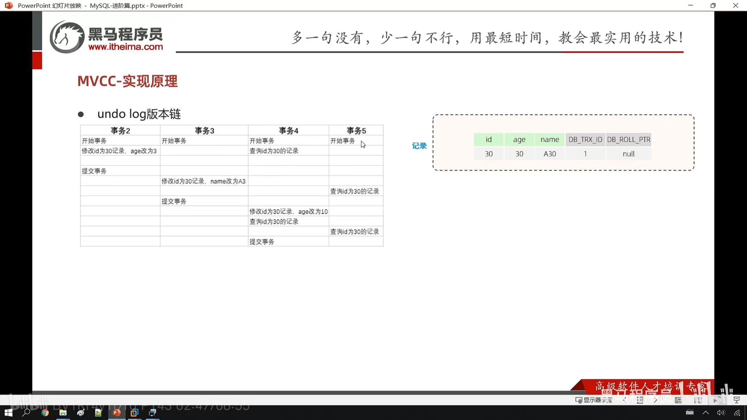The width and height of the screenshot is (747, 420).
Task: Close the PowerPoint slide show window
Action: point(736,5)
